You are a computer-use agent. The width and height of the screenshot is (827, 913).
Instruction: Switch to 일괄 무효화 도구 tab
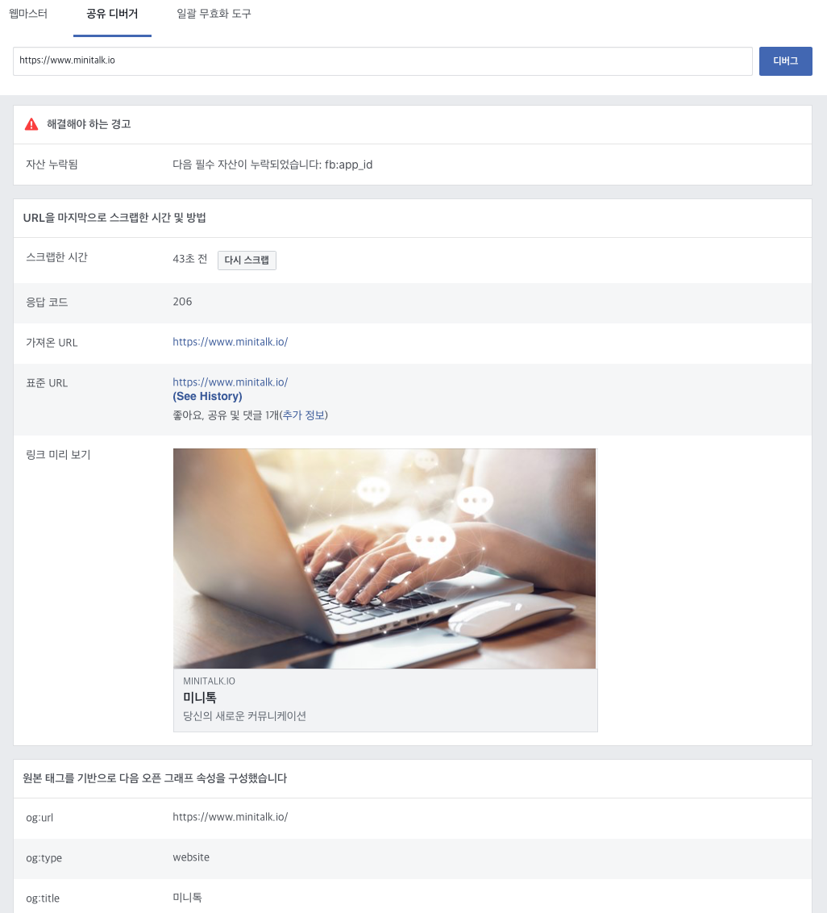point(214,14)
